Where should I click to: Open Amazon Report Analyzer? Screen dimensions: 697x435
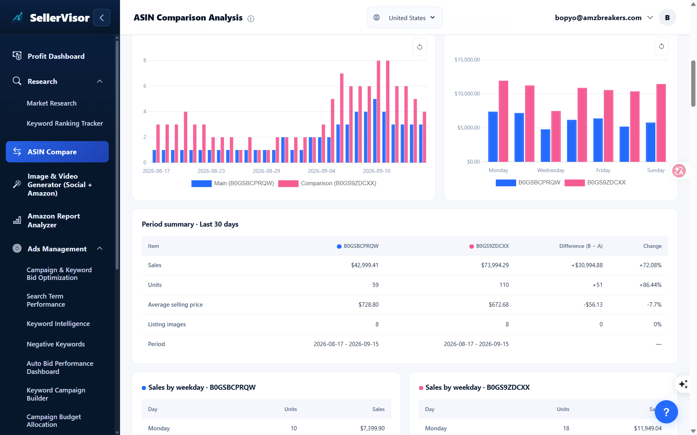pos(54,220)
